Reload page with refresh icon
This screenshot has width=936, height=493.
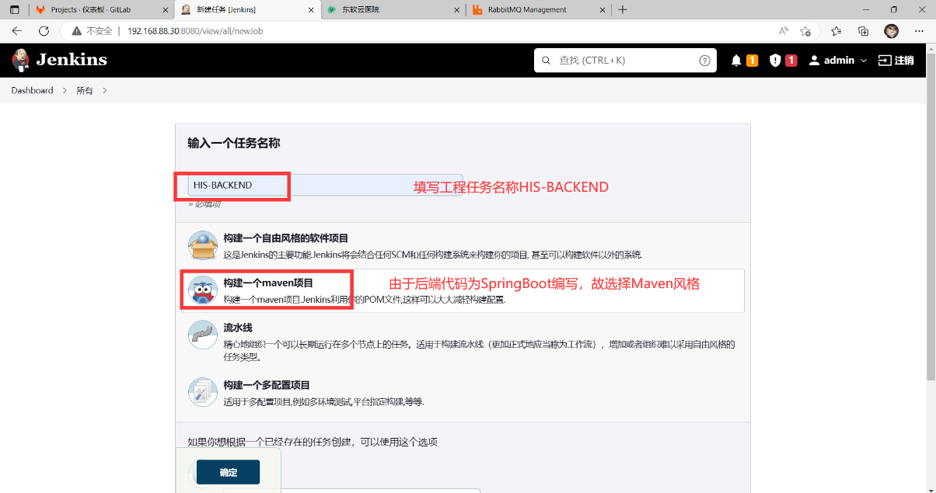pyautogui.click(x=44, y=31)
